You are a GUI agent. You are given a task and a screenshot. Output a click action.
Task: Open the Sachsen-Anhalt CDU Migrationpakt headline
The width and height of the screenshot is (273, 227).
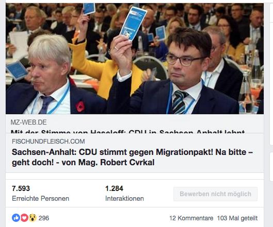[x=132, y=158]
